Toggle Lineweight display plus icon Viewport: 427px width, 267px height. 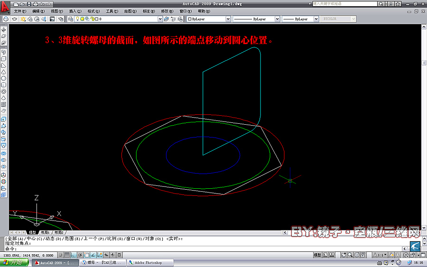pyautogui.click(x=112, y=255)
